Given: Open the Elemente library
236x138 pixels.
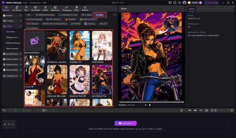Looking at the screenshot, I should pos(55,9).
